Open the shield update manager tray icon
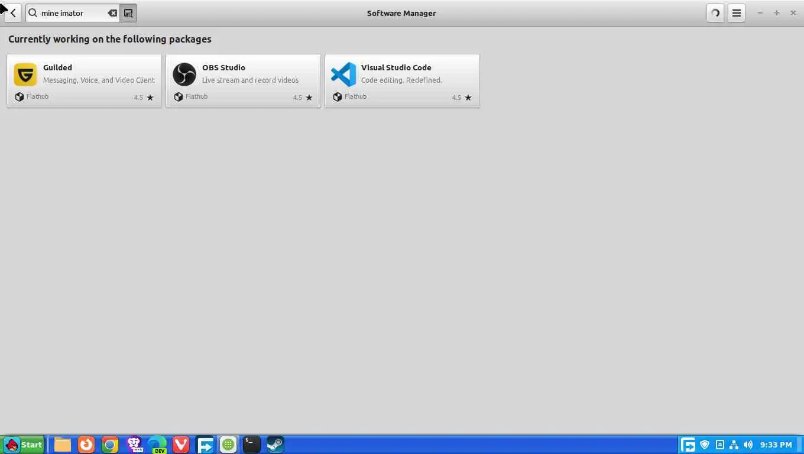 (705, 445)
